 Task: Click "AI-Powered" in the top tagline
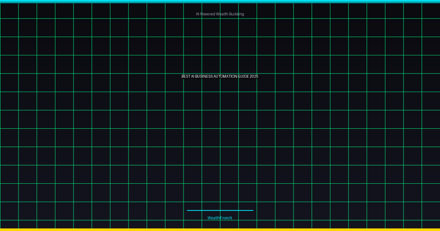[205, 14]
